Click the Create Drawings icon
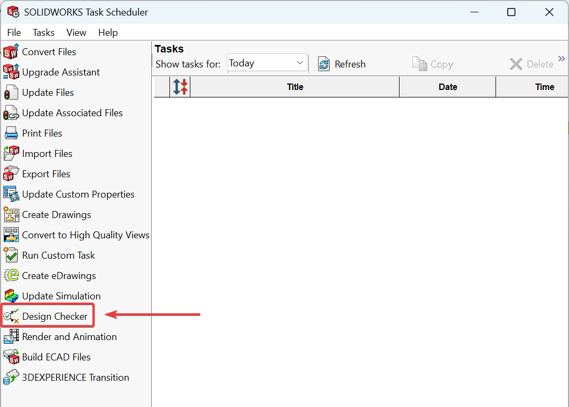 [11, 215]
